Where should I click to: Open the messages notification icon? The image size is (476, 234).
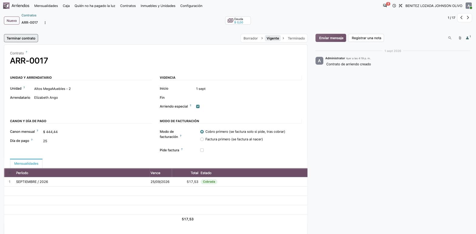pyautogui.click(x=385, y=6)
